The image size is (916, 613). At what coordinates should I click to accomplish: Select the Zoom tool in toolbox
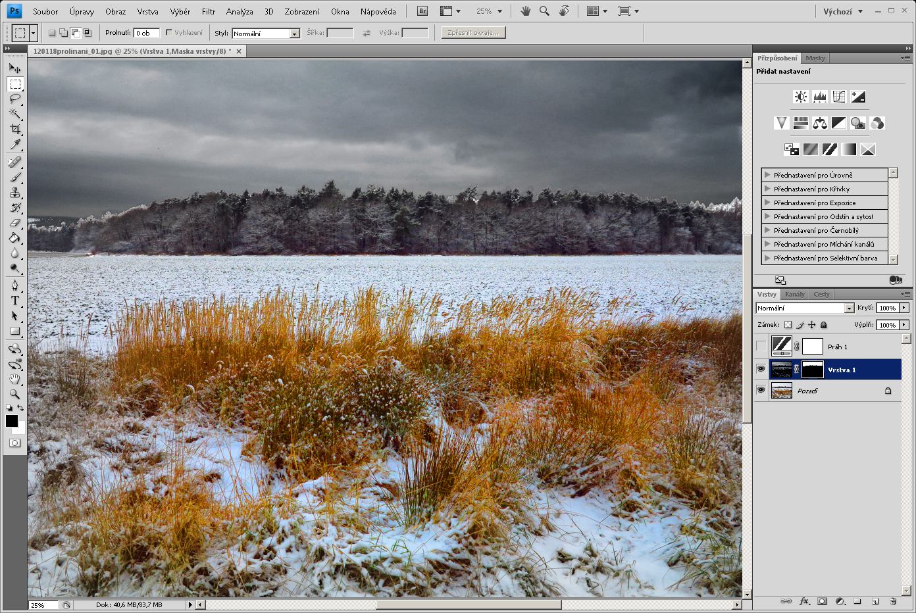[15, 394]
